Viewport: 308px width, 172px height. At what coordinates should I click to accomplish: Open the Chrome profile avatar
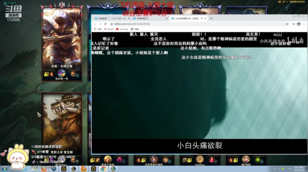pos(299,24)
